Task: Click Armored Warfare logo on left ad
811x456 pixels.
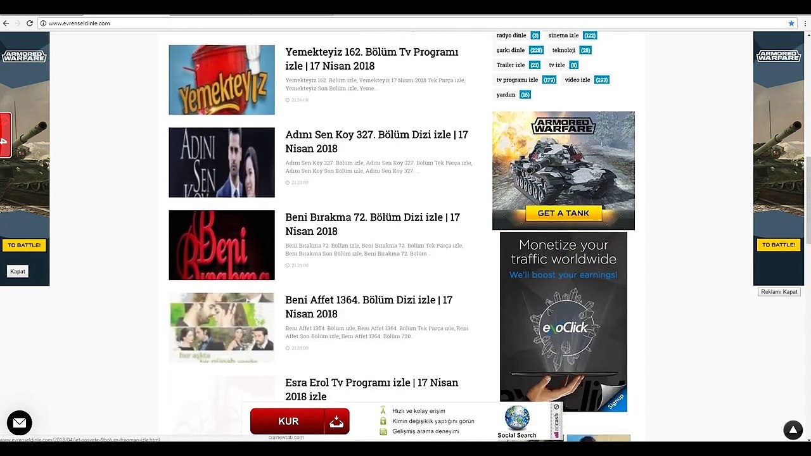Action: [24, 56]
